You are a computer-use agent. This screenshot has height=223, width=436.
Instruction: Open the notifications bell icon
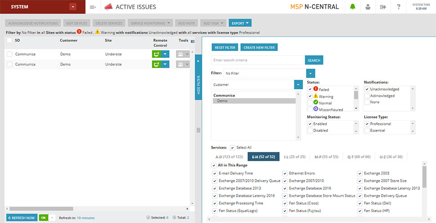(x=352, y=7)
